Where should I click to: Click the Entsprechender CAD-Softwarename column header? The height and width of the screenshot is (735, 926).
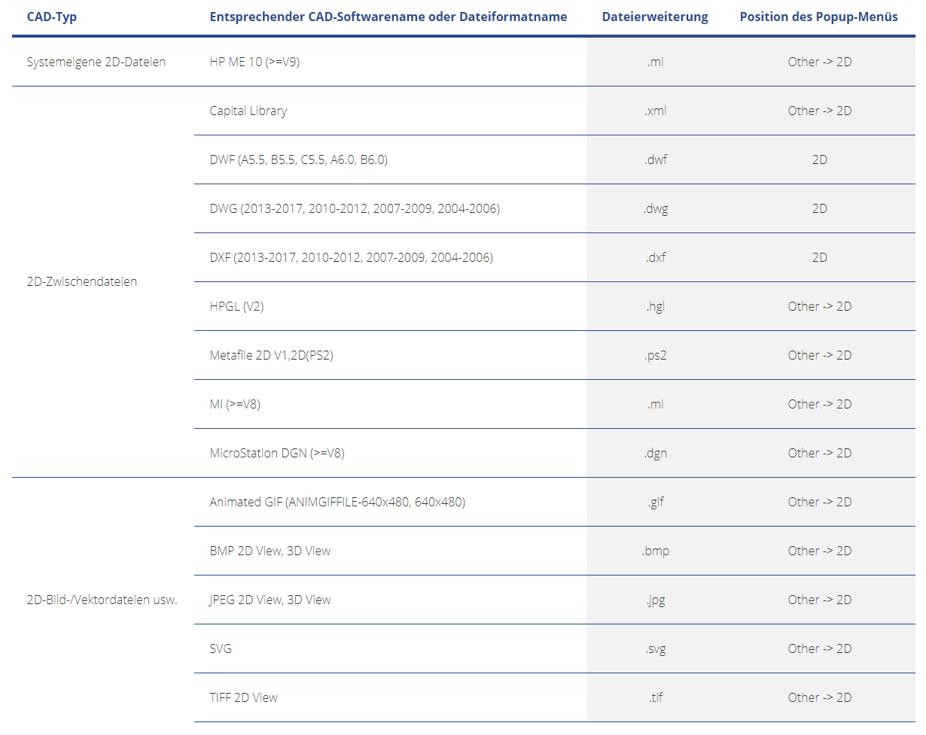388,17
